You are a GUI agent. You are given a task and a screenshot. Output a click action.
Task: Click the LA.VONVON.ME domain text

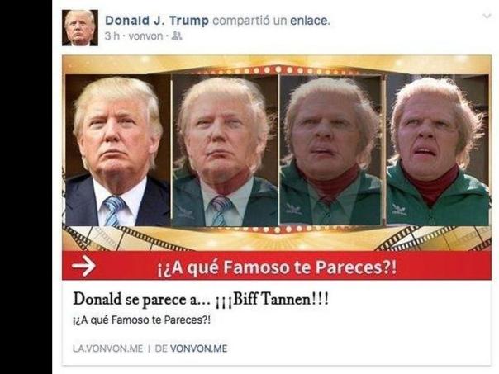tap(108, 348)
